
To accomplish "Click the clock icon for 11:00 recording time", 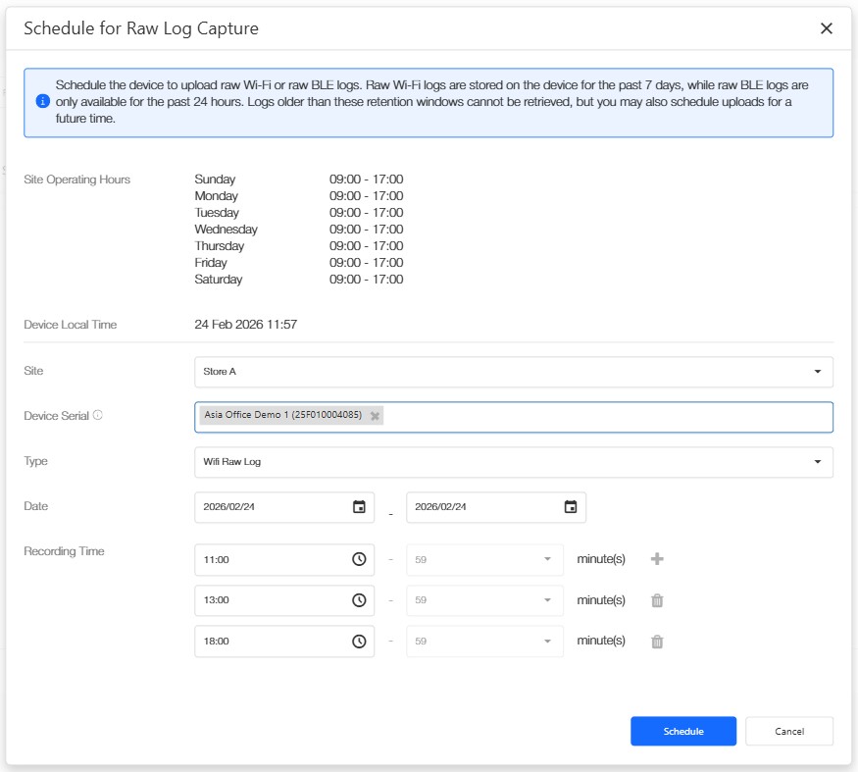I will pos(359,559).
